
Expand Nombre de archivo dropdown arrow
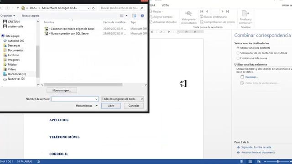[96, 99]
